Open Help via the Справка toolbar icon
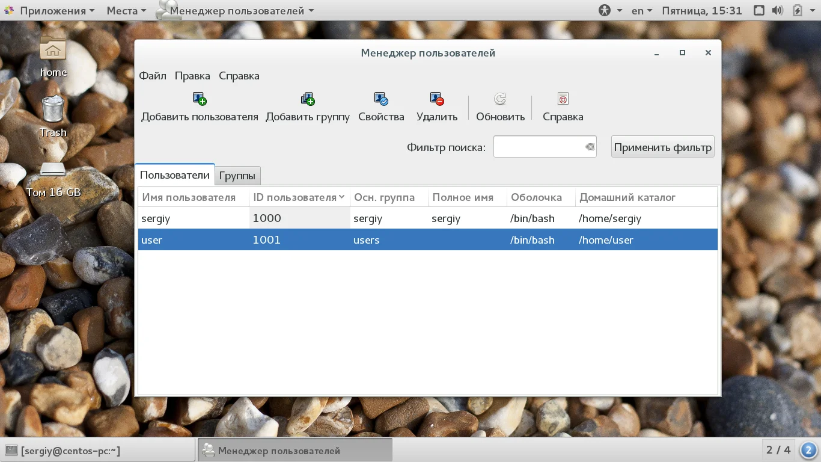This screenshot has height=462, width=821. tap(563, 99)
